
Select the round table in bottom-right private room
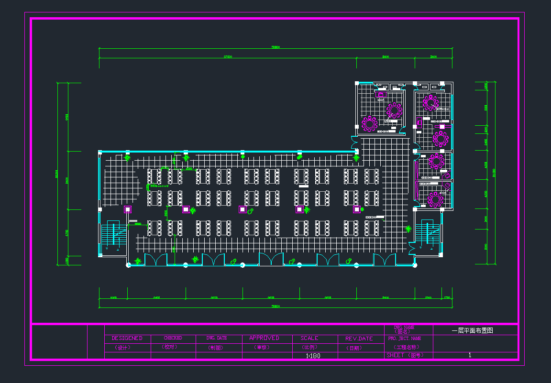point(435,199)
